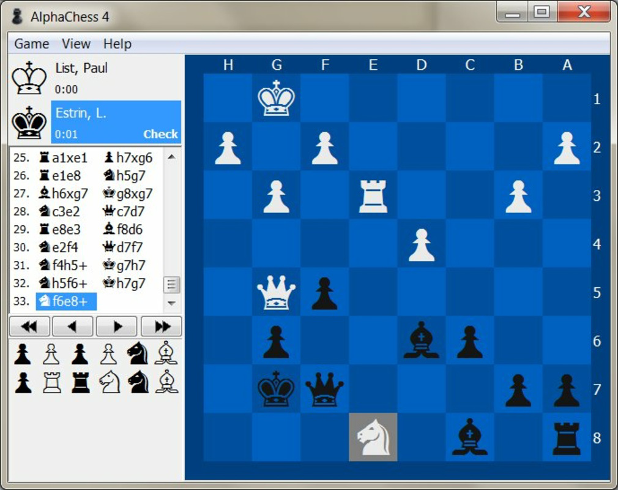Select the captured black pawn icon
The width and height of the screenshot is (618, 490).
tap(23, 354)
